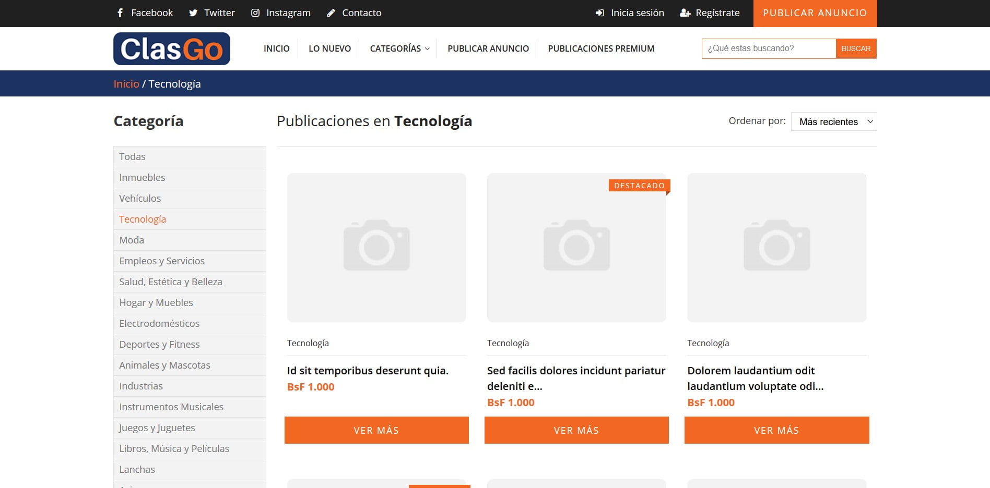Open the Twitter link
Screen dimensions: 990x488
219,13
